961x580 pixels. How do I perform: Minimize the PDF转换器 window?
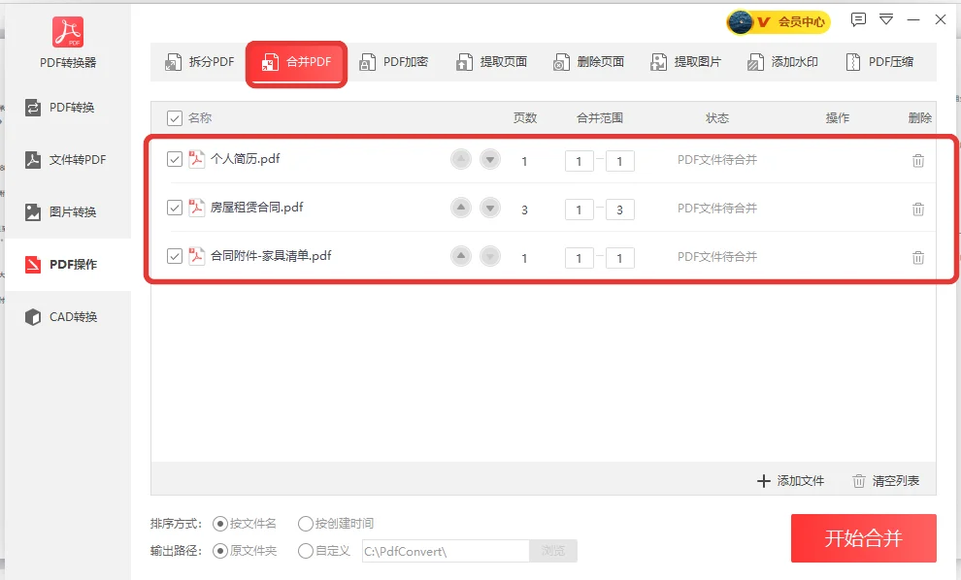(x=913, y=19)
